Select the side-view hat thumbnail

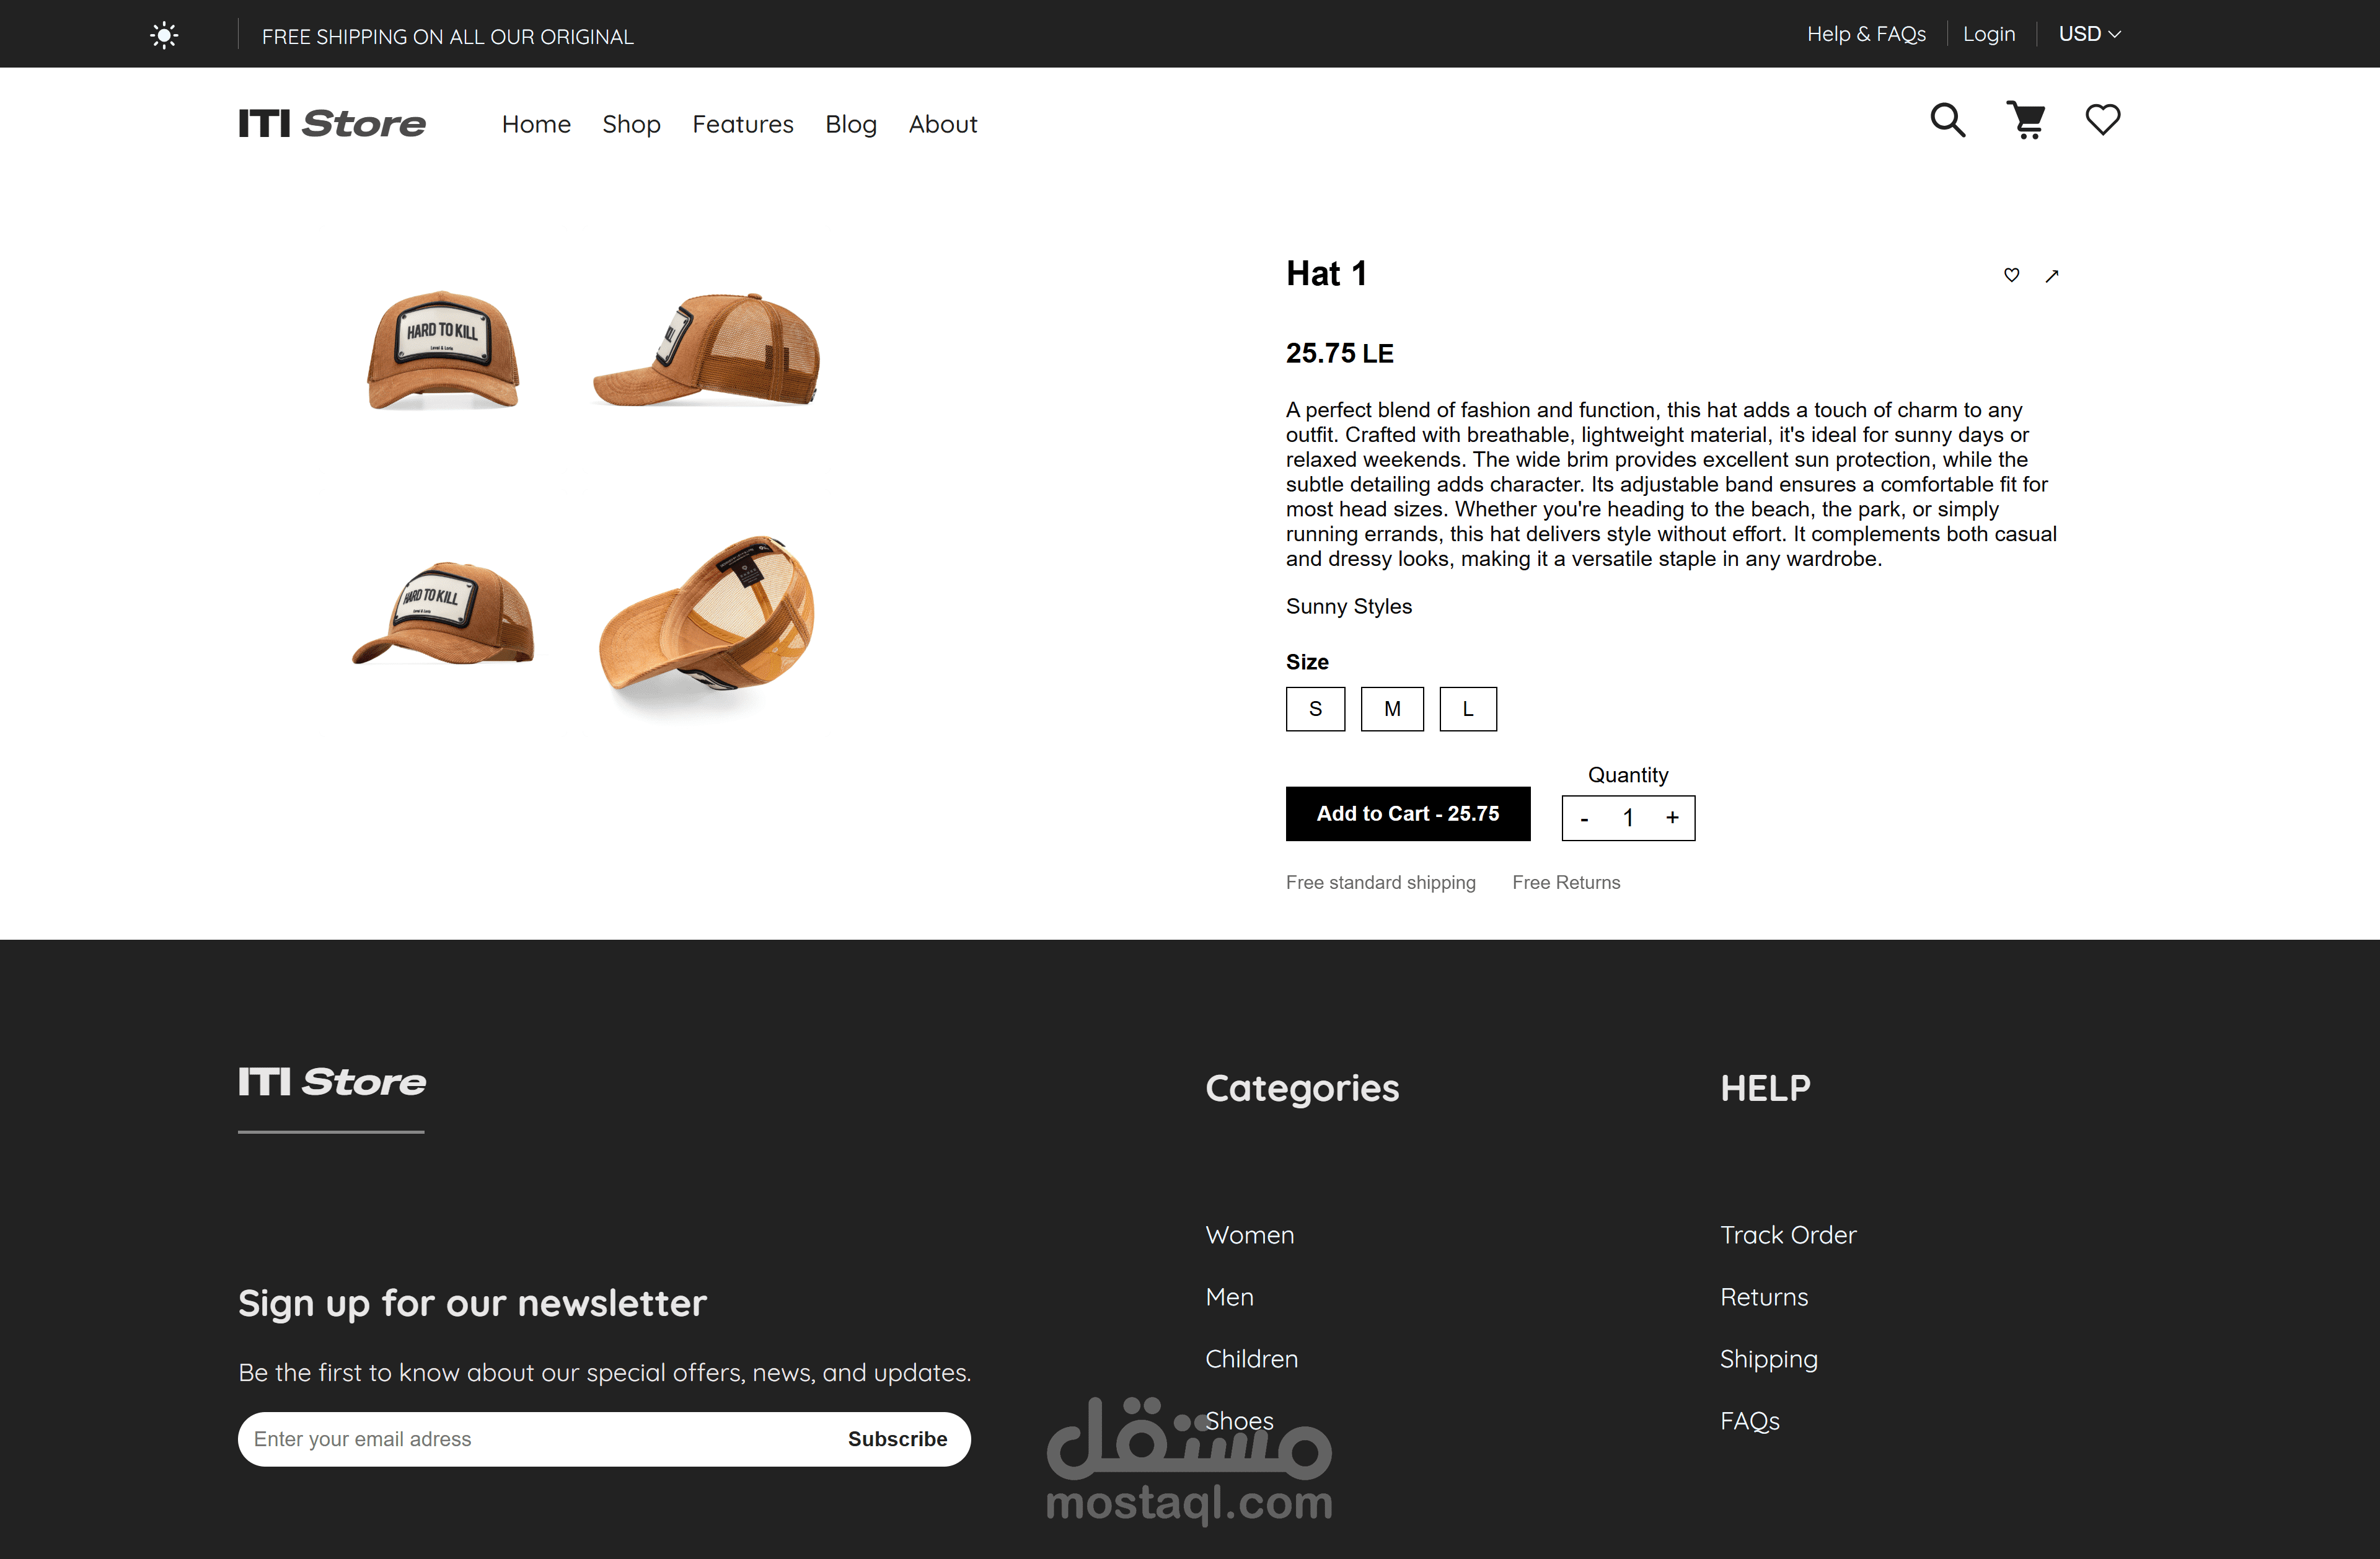(707, 350)
